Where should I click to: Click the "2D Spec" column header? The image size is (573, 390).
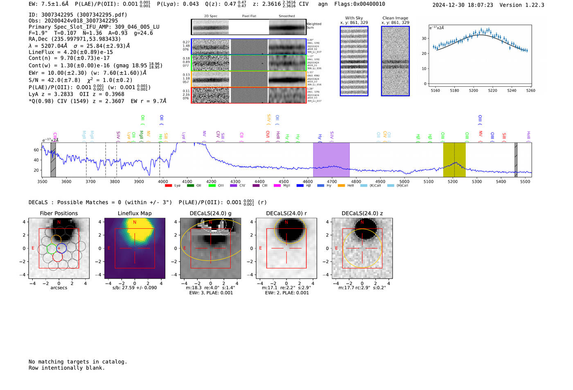[x=211, y=16]
